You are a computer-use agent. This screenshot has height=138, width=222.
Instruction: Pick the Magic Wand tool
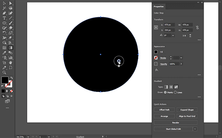point(4,8)
